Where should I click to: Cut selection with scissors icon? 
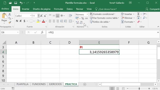click(9, 14)
